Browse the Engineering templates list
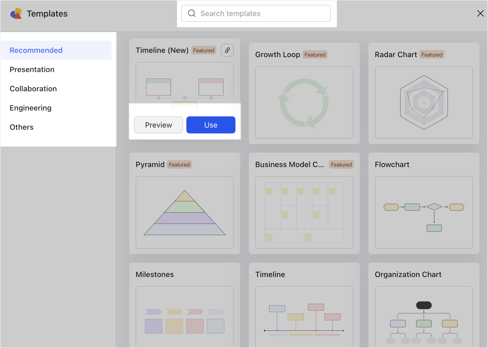This screenshot has height=348, width=488. pos(30,108)
